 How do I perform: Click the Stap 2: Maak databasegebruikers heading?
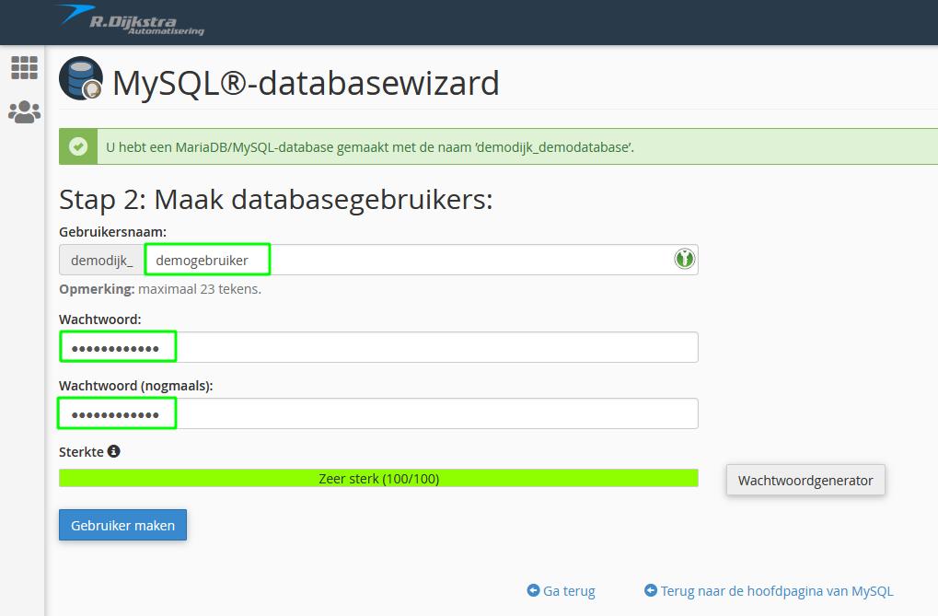[x=276, y=199]
